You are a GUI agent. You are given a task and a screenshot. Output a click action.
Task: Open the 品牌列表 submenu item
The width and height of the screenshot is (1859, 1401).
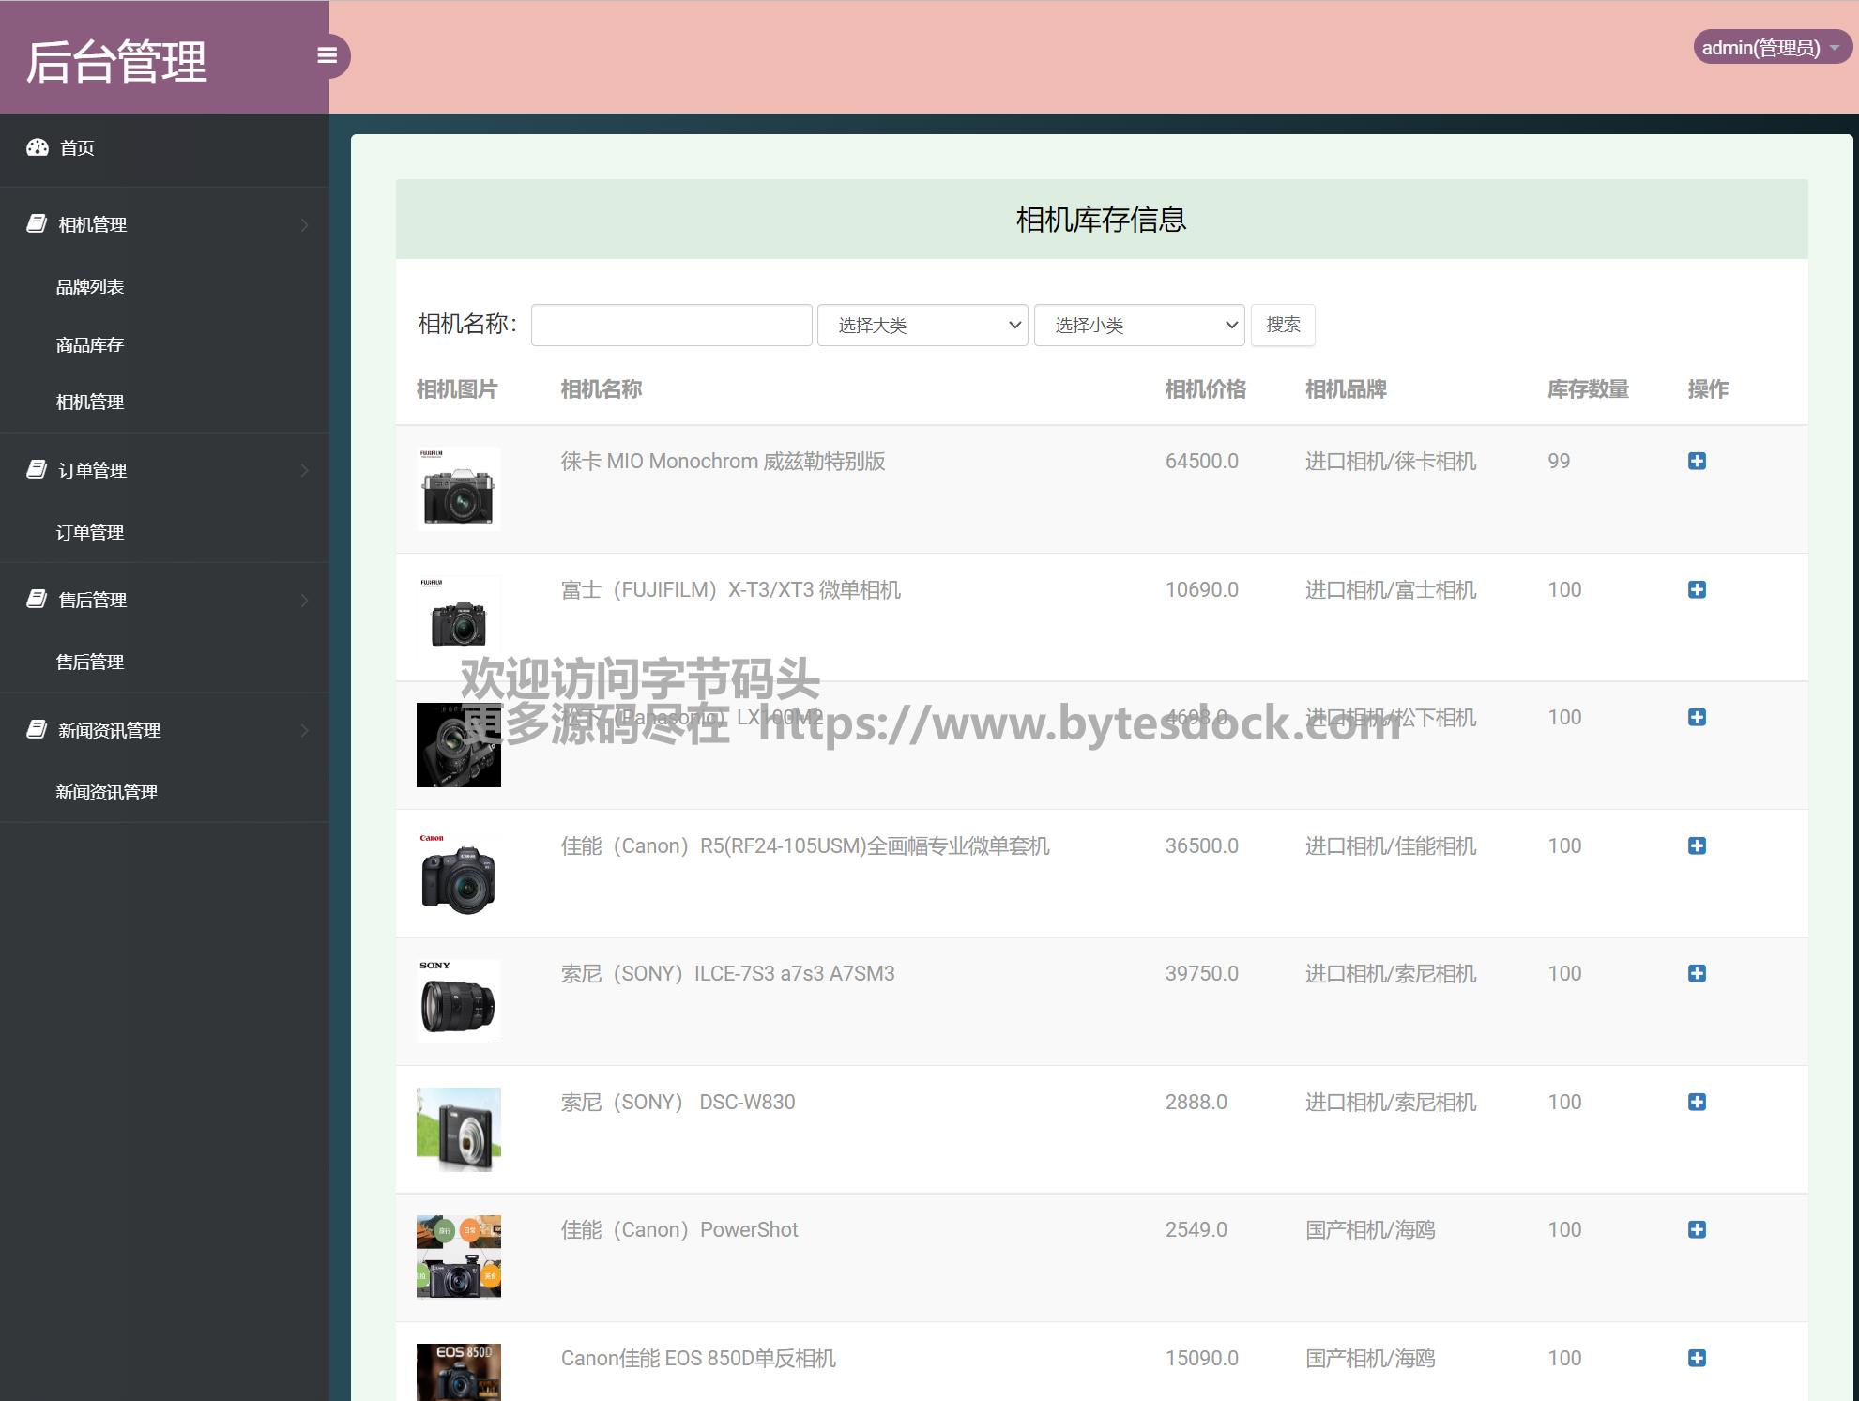[90, 287]
